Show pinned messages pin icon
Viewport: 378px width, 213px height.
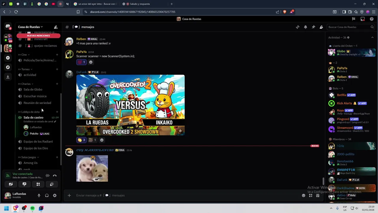coord(313,27)
